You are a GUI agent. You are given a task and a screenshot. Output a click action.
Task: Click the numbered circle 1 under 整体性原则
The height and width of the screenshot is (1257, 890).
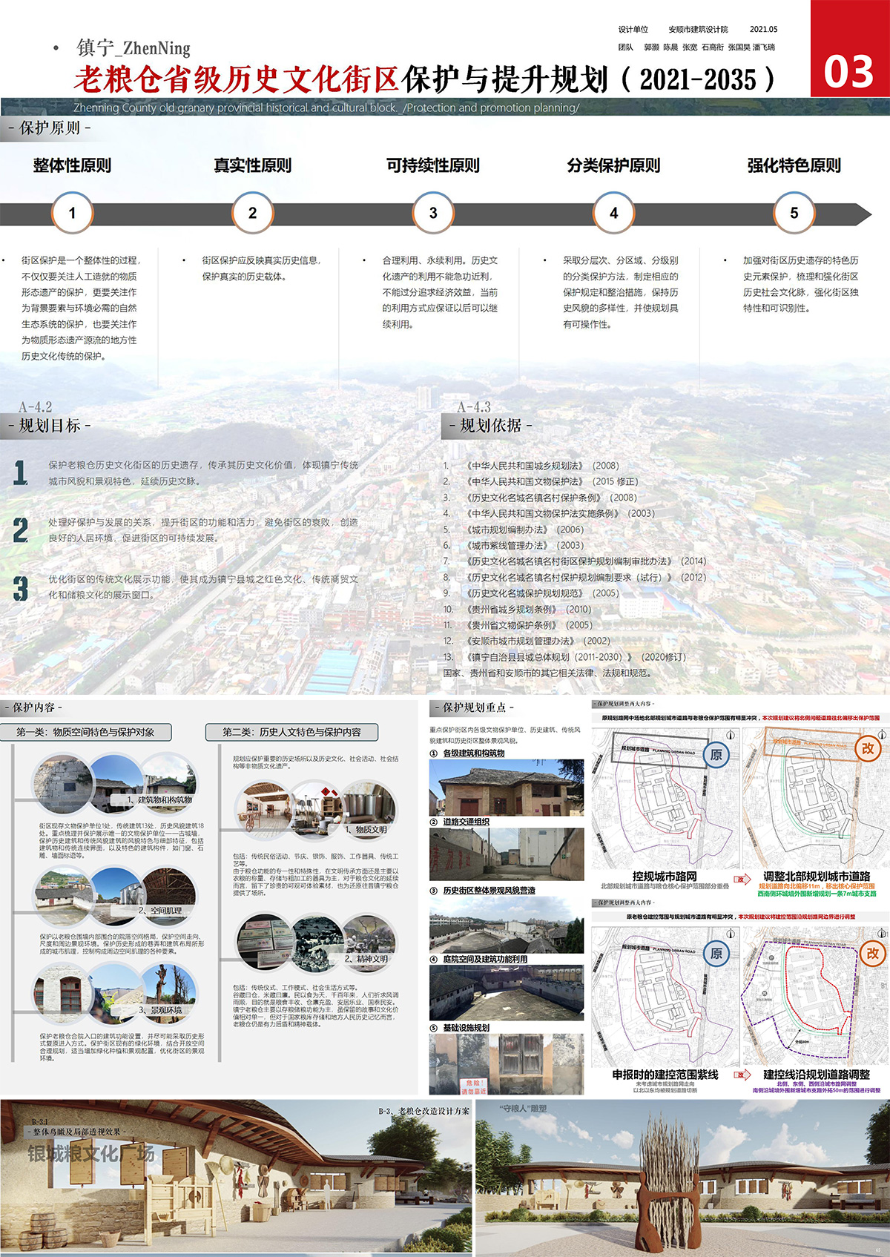(x=72, y=213)
